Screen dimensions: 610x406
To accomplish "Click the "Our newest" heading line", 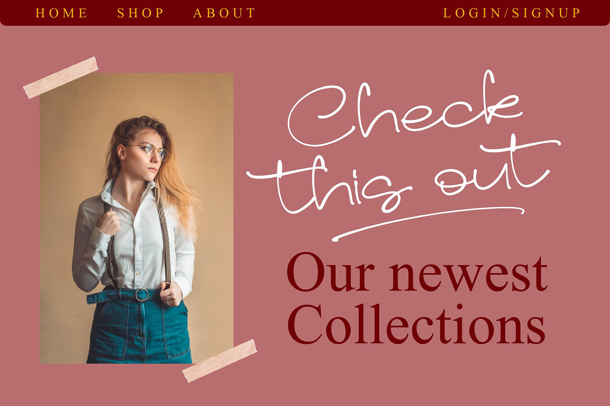I will click(417, 272).
